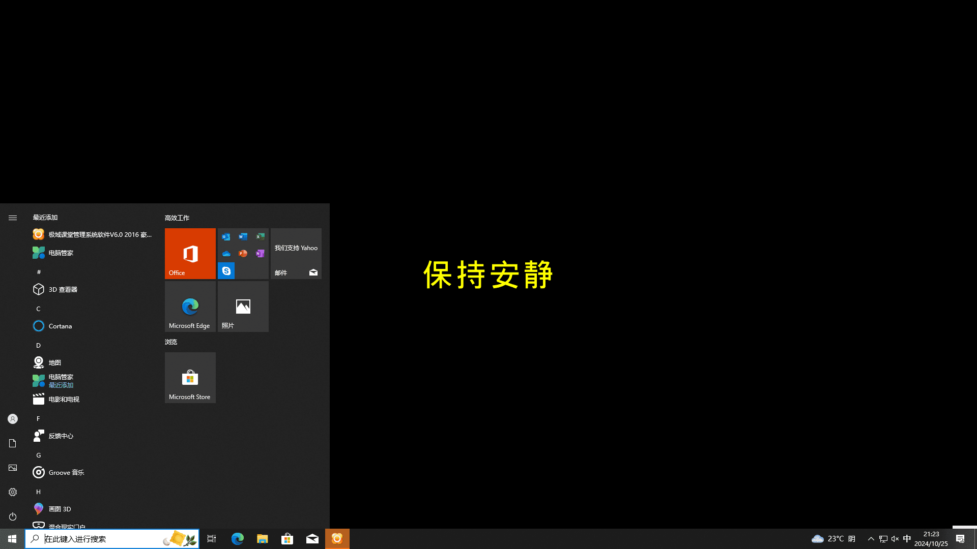Image resolution: width=977 pixels, height=549 pixels.
Task: Open the 照片 photos tile
Action: (x=243, y=306)
